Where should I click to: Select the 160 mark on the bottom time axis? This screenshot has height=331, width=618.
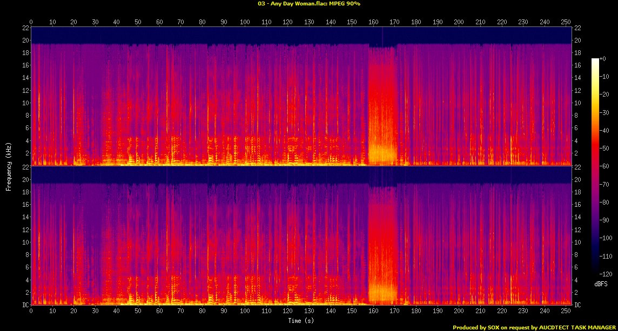pyautogui.click(x=373, y=312)
